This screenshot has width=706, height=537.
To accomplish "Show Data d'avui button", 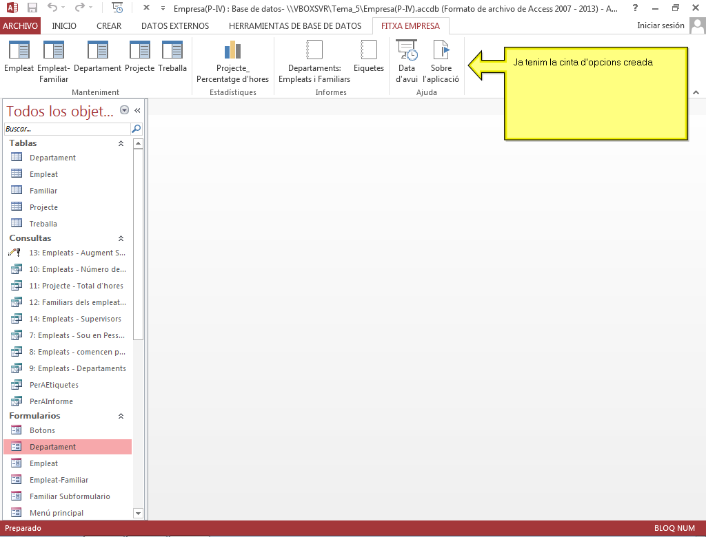I will pyautogui.click(x=407, y=61).
